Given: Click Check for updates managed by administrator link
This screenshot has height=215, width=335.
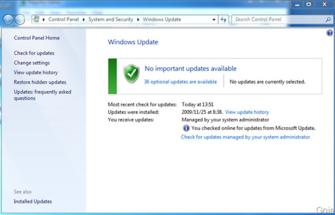Looking at the screenshot, I should pyautogui.click(x=246, y=137).
